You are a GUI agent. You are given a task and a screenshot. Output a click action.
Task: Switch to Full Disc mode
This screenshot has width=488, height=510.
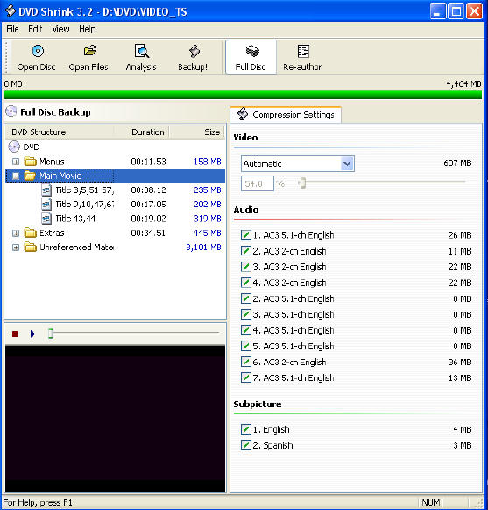(251, 57)
